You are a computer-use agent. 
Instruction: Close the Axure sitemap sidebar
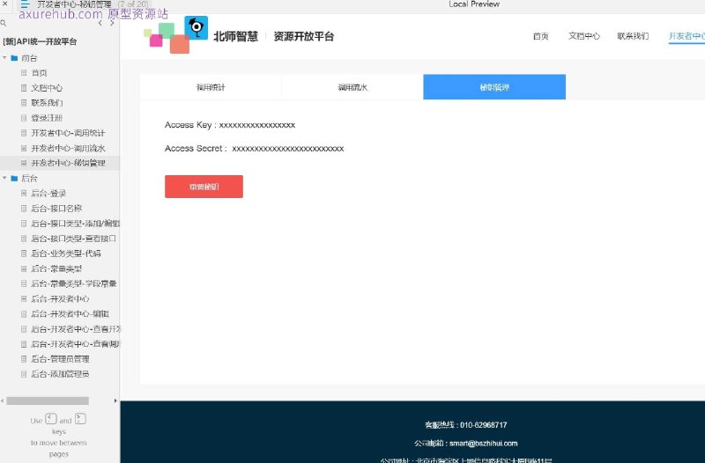[x=5, y=4]
